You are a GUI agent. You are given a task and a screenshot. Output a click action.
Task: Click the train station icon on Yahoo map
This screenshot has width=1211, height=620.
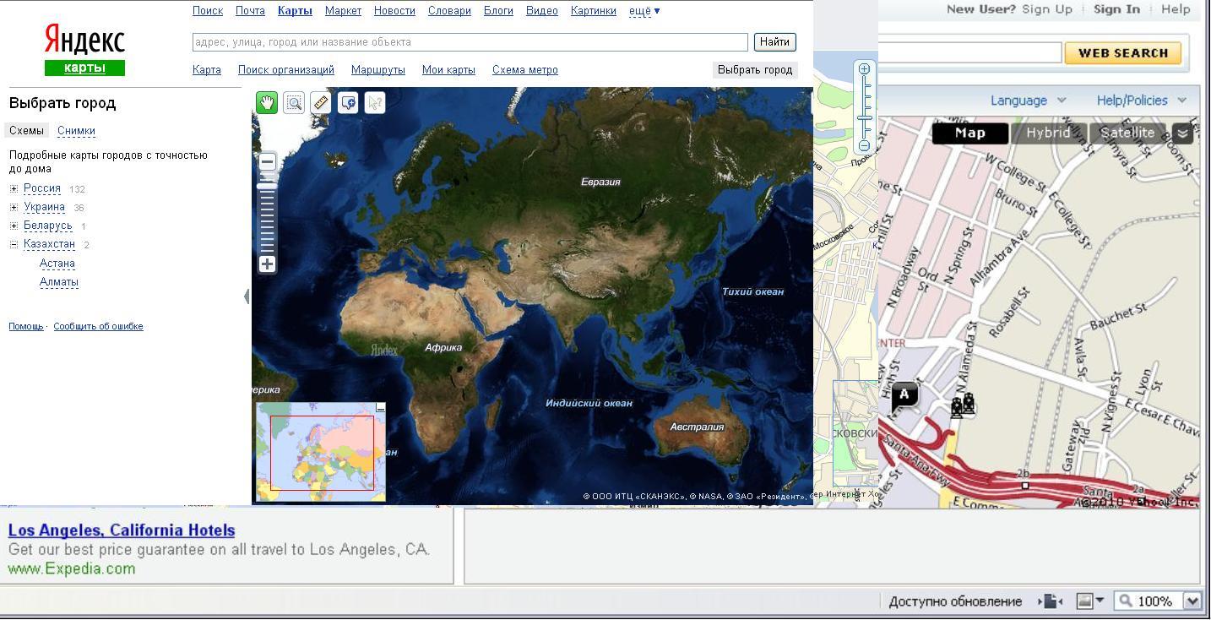point(963,405)
